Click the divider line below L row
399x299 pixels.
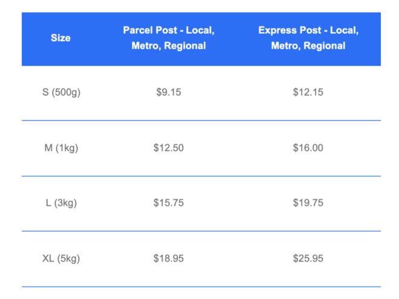pos(201,231)
